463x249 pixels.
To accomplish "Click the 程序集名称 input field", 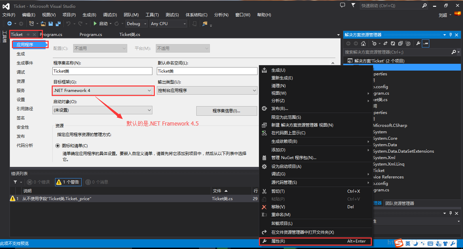I will pyautogui.click(x=102, y=71).
